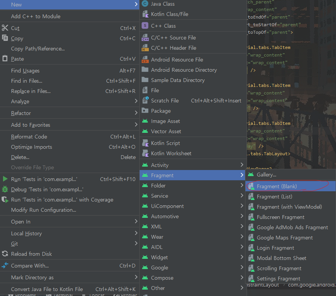Click the Reload from Disk refresh icon
Screen dimensions: 336x296
click(5, 253)
